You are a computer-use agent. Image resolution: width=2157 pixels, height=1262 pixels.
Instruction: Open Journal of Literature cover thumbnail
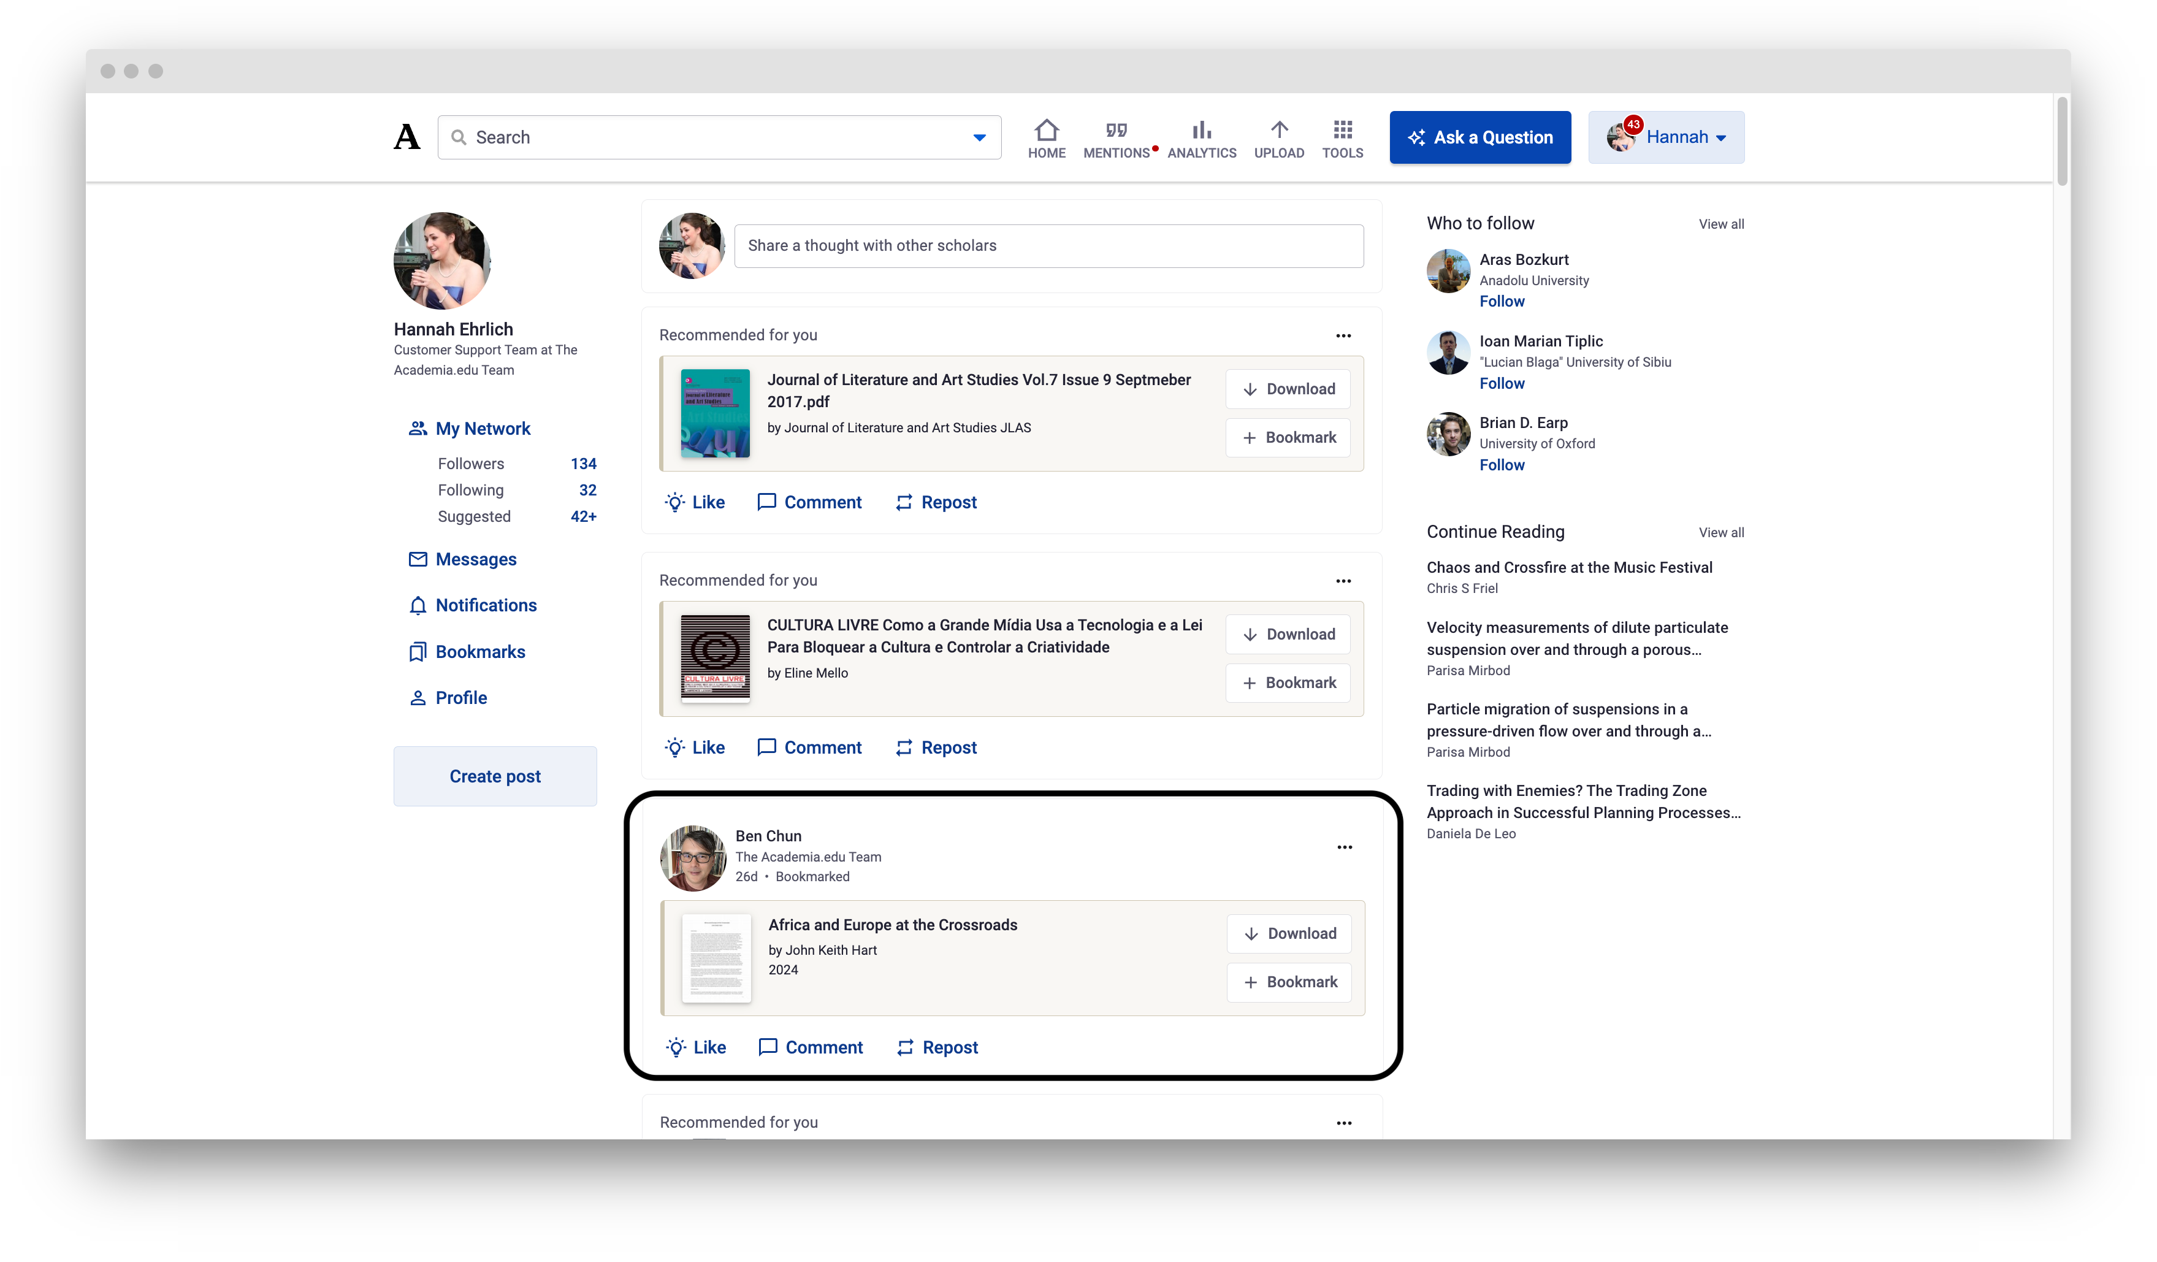pyautogui.click(x=715, y=413)
